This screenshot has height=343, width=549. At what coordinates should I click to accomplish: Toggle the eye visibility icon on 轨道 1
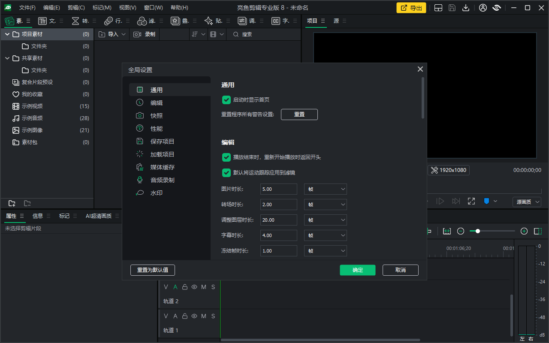pyautogui.click(x=194, y=316)
